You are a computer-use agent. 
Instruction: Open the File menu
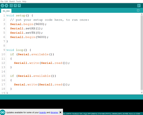tap(2, 1)
